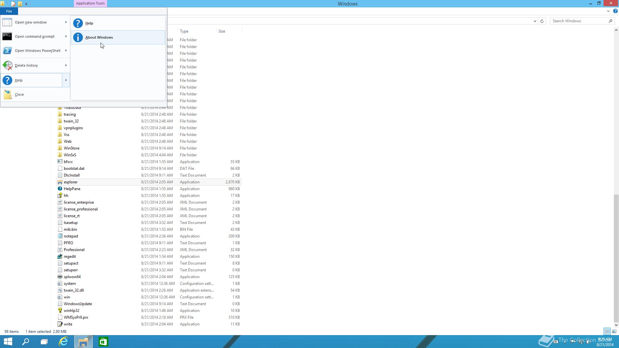Image resolution: width=619 pixels, height=348 pixels.
Task: Select the twain_32 folder
Action: coord(71,121)
